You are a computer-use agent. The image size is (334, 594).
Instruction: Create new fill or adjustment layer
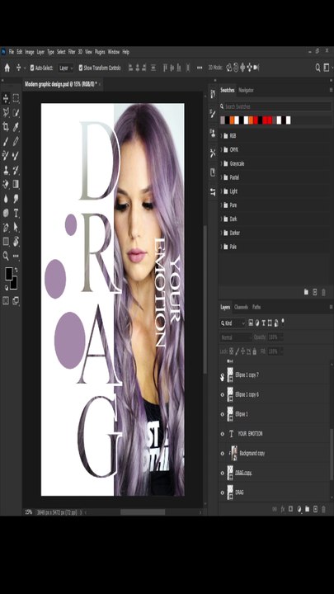coord(299,509)
